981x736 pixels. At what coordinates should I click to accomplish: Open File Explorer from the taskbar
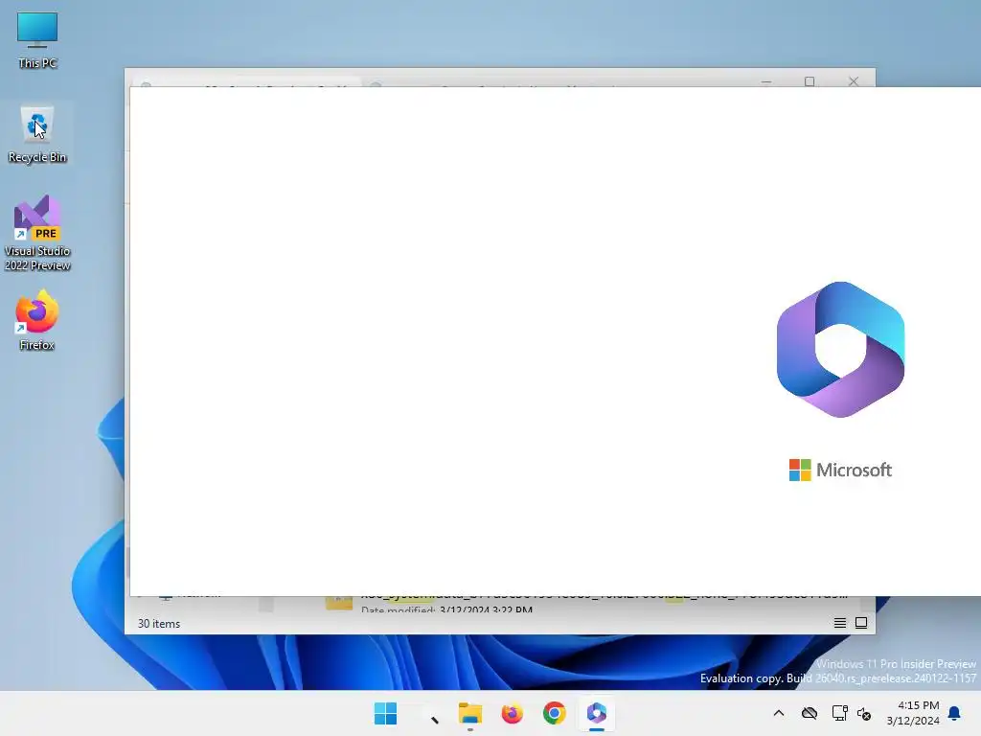coord(469,713)
